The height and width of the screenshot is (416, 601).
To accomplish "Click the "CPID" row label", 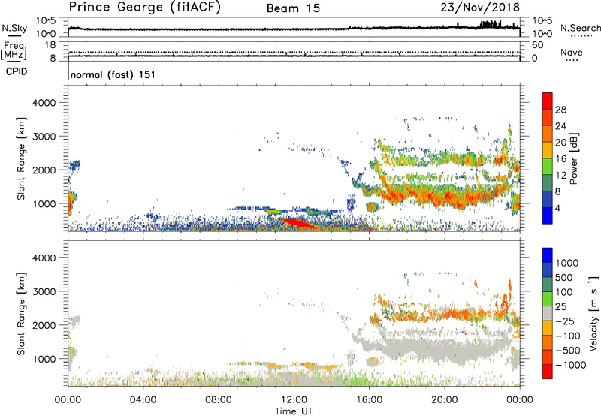I will click(17, 71).
